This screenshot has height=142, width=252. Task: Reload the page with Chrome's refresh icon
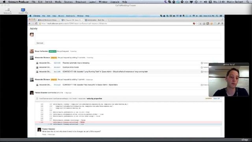pyautogui.click(x=36, y=24)
